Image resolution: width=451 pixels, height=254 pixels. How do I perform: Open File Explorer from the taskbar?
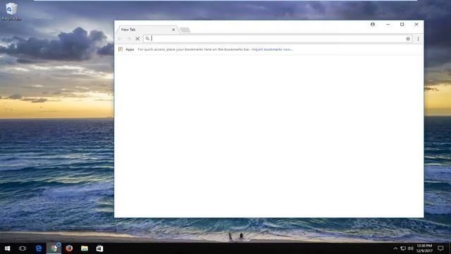click(85, 248)
